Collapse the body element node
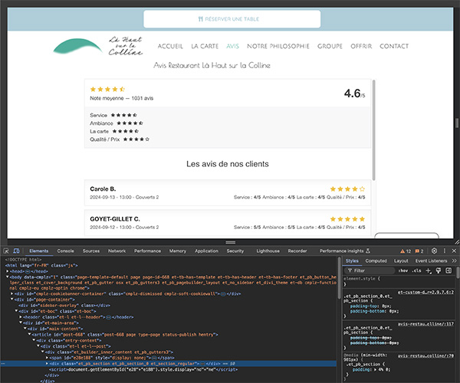 coord(8,277)
